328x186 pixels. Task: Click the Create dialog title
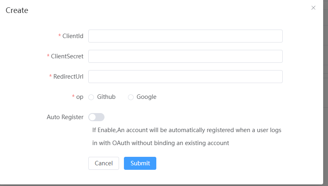click(17, 11)
